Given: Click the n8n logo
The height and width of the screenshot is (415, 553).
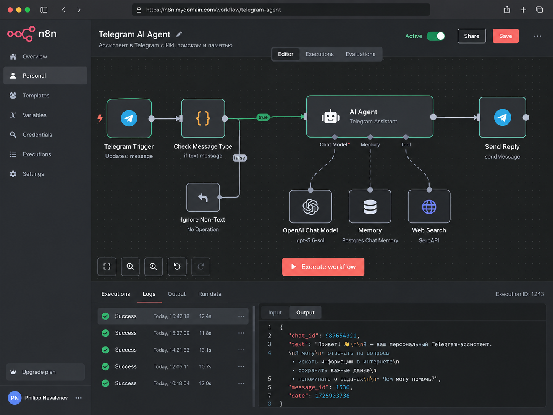Looking at the screenshot, I should [32, 34].
